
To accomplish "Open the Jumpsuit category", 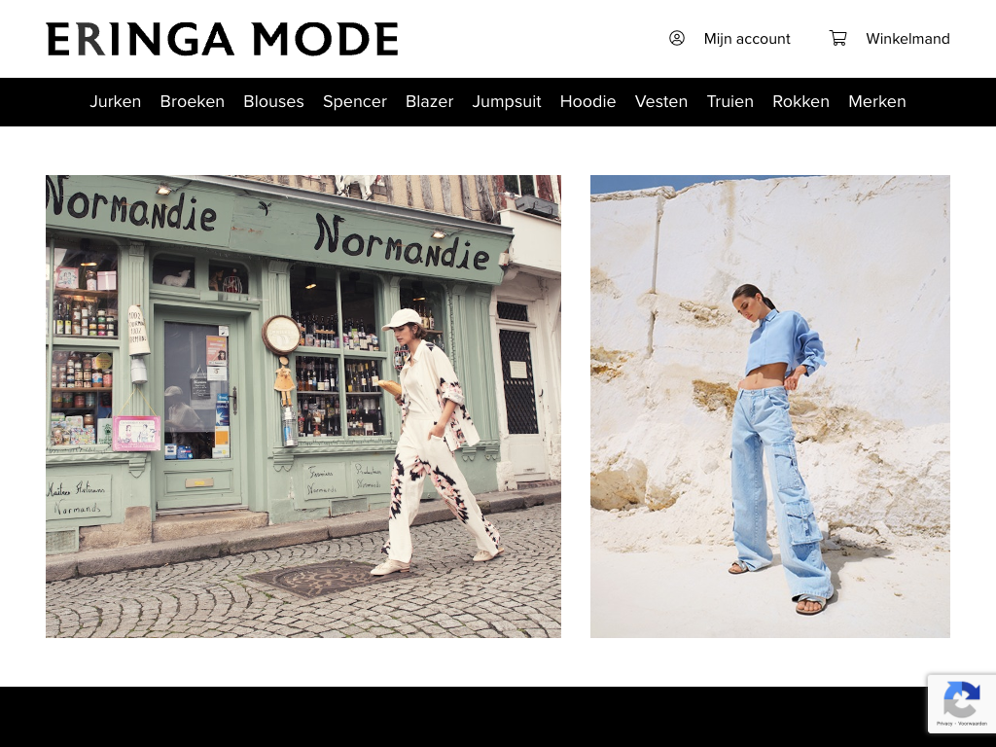I will tap(506, 101).
